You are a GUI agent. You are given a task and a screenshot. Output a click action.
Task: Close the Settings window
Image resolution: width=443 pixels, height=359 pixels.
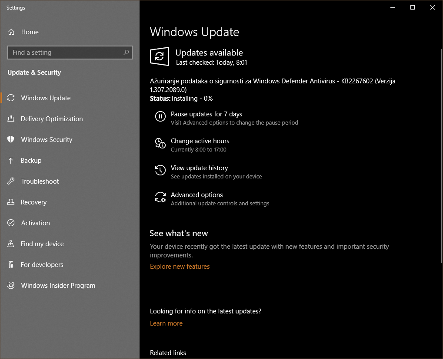coord(432,7)
